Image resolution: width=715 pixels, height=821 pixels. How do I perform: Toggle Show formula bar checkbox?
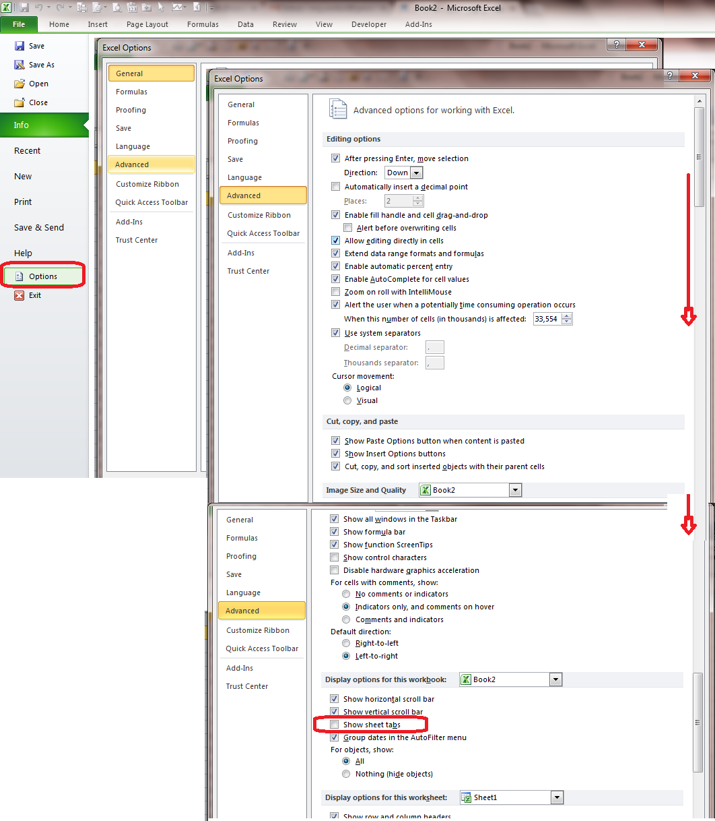click(x=335, y=532)
